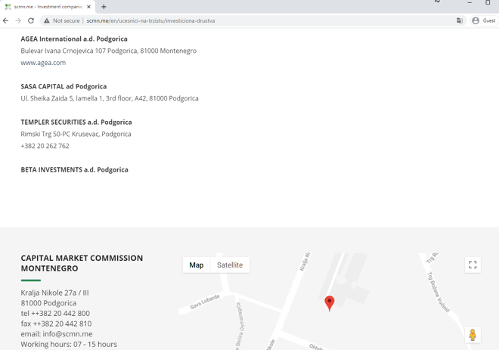Viewport: 499px width, 350px height.
Task: Open the Not secure site info
Action: click(x=62, y=20)
